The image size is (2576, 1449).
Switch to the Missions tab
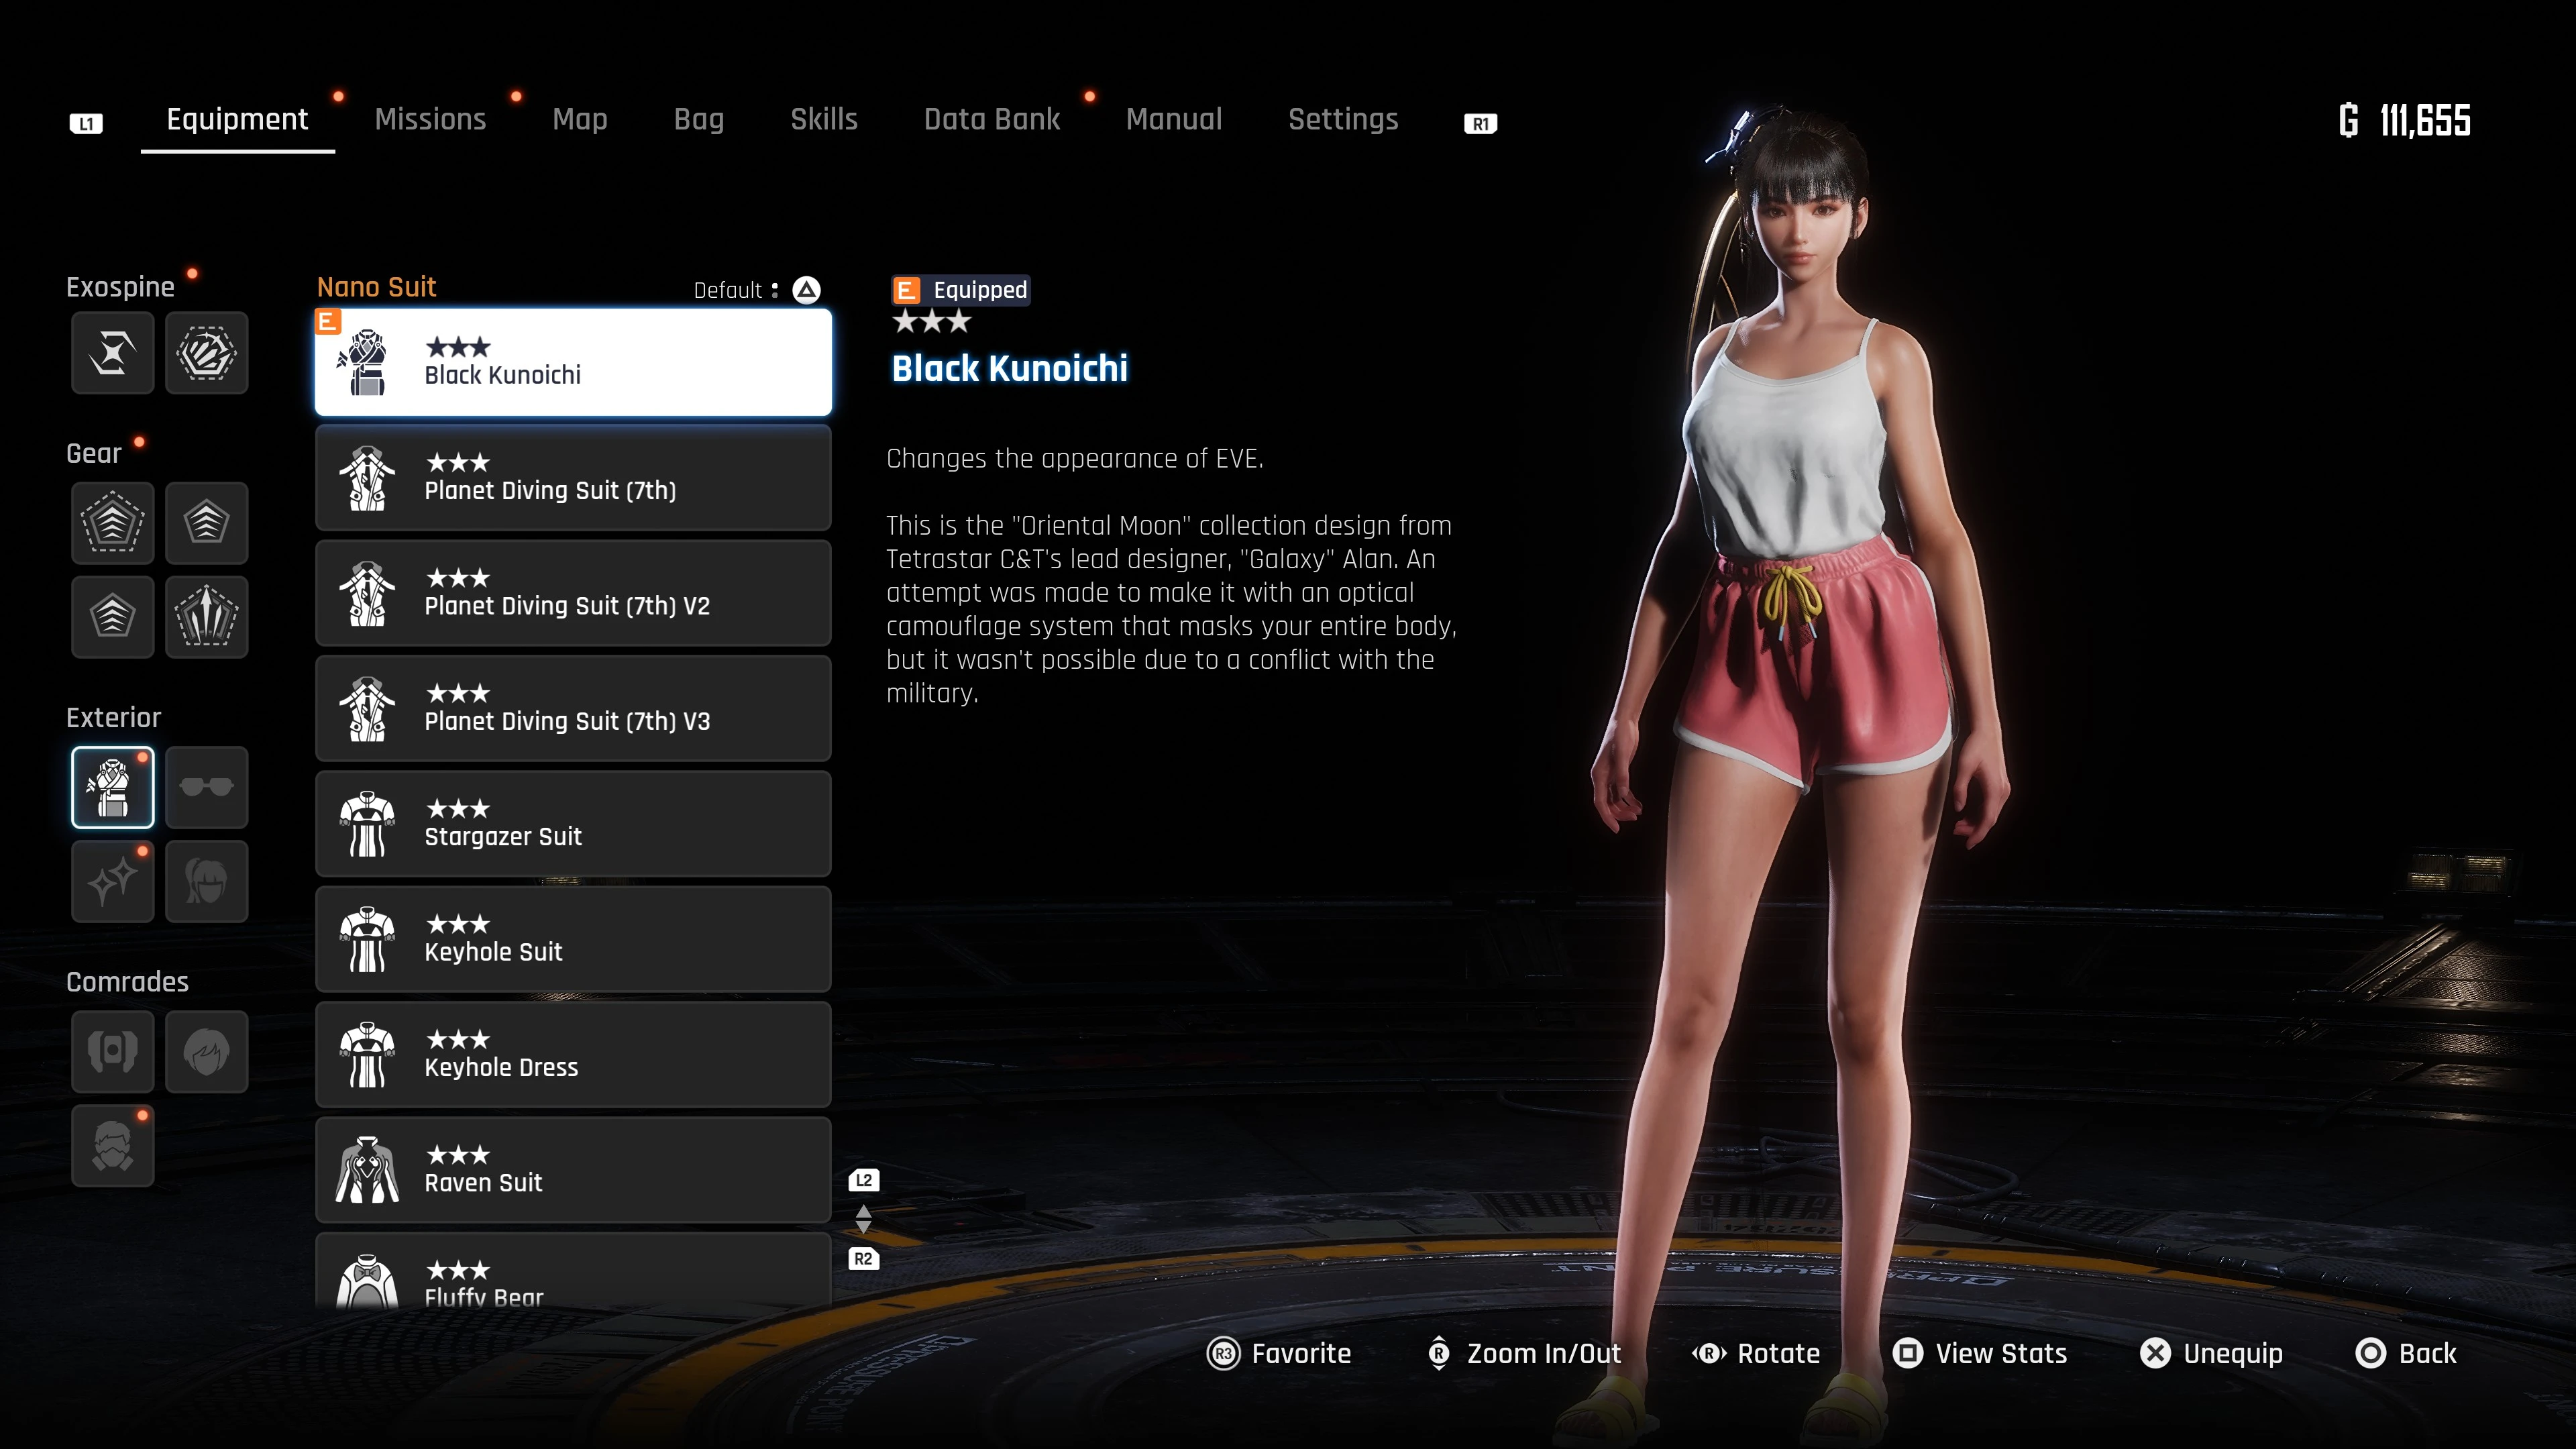click(x=430, y=119)
